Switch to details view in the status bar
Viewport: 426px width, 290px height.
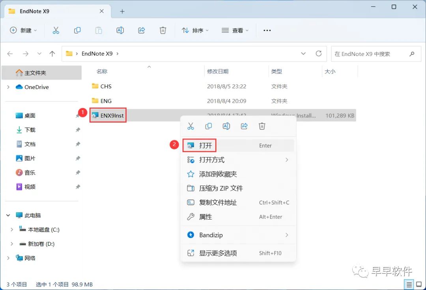(409, 284)
